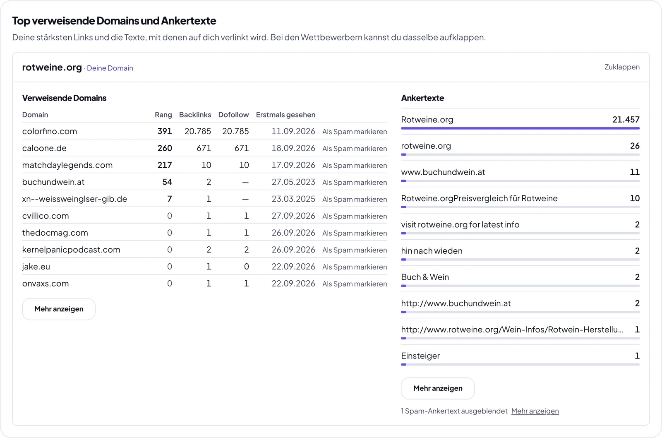Mark buchundwein.at as spam

[355, 183]
